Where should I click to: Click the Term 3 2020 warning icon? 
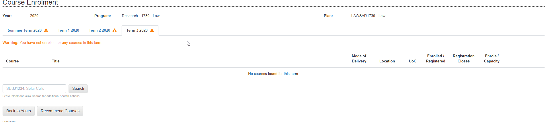pyautogui.click(x=152, y=30)
